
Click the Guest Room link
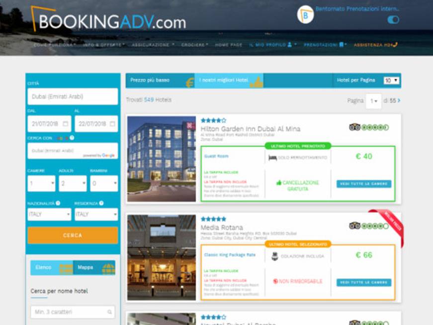click(x=216, y=156)
